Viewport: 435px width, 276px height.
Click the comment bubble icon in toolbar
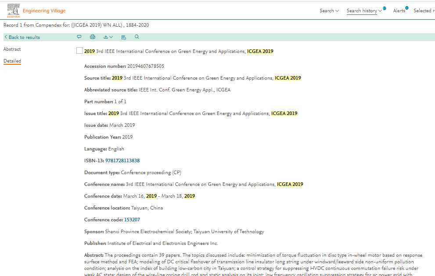click(x=79, y=37)
